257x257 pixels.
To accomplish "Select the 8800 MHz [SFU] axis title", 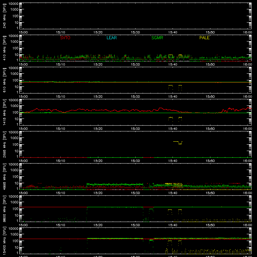I will click(x=4, y=208).
